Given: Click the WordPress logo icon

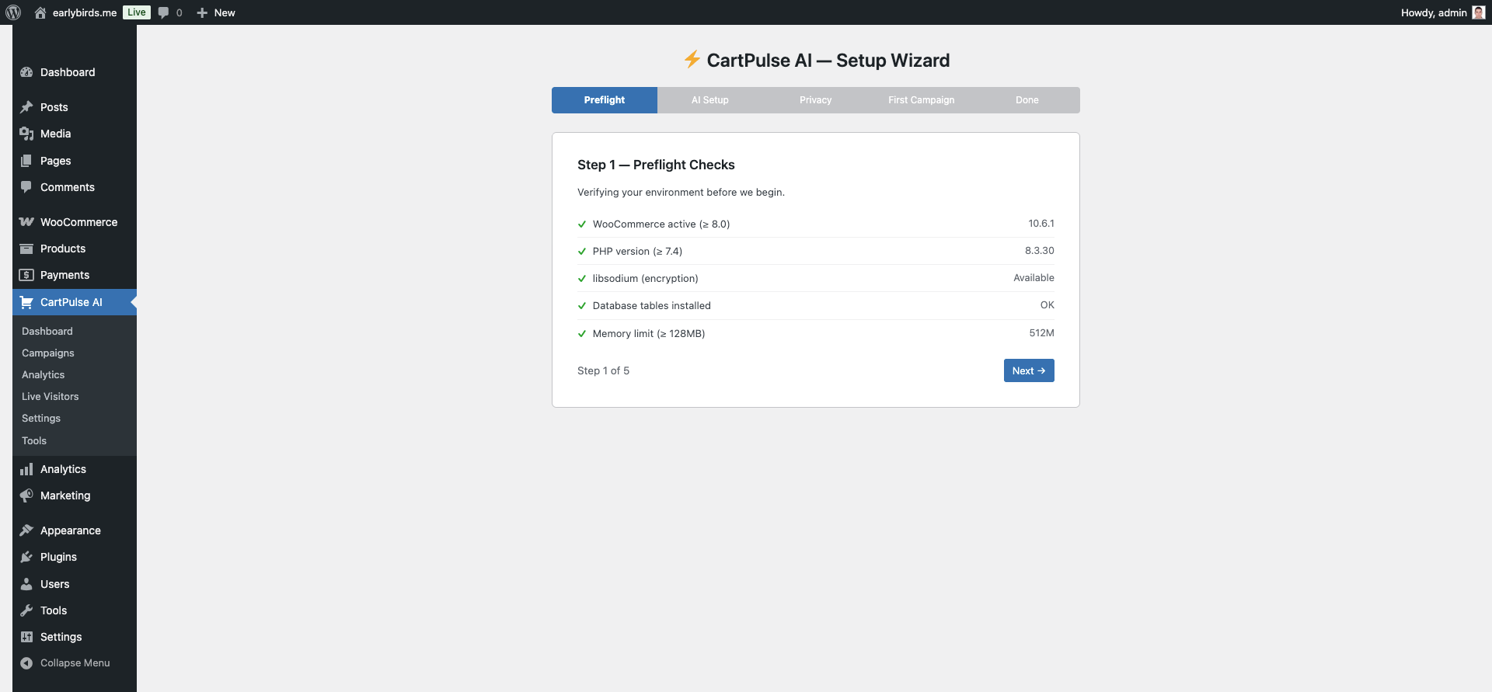Looking at the screenshot, I should (x=13, y=12).
